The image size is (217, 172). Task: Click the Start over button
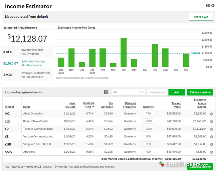coord(201,17)
